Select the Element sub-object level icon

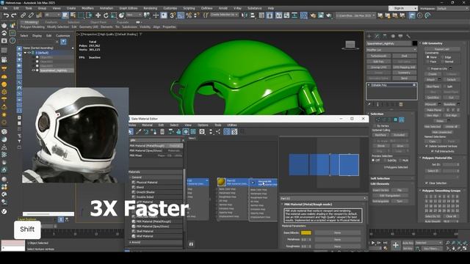click(x=402, y=120)
